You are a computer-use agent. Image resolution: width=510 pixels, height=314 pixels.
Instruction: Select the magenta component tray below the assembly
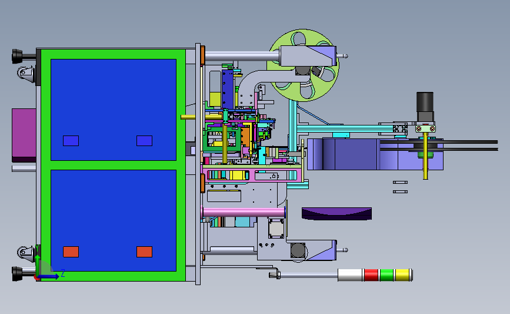pyautogui.click(x=252, y=175)
